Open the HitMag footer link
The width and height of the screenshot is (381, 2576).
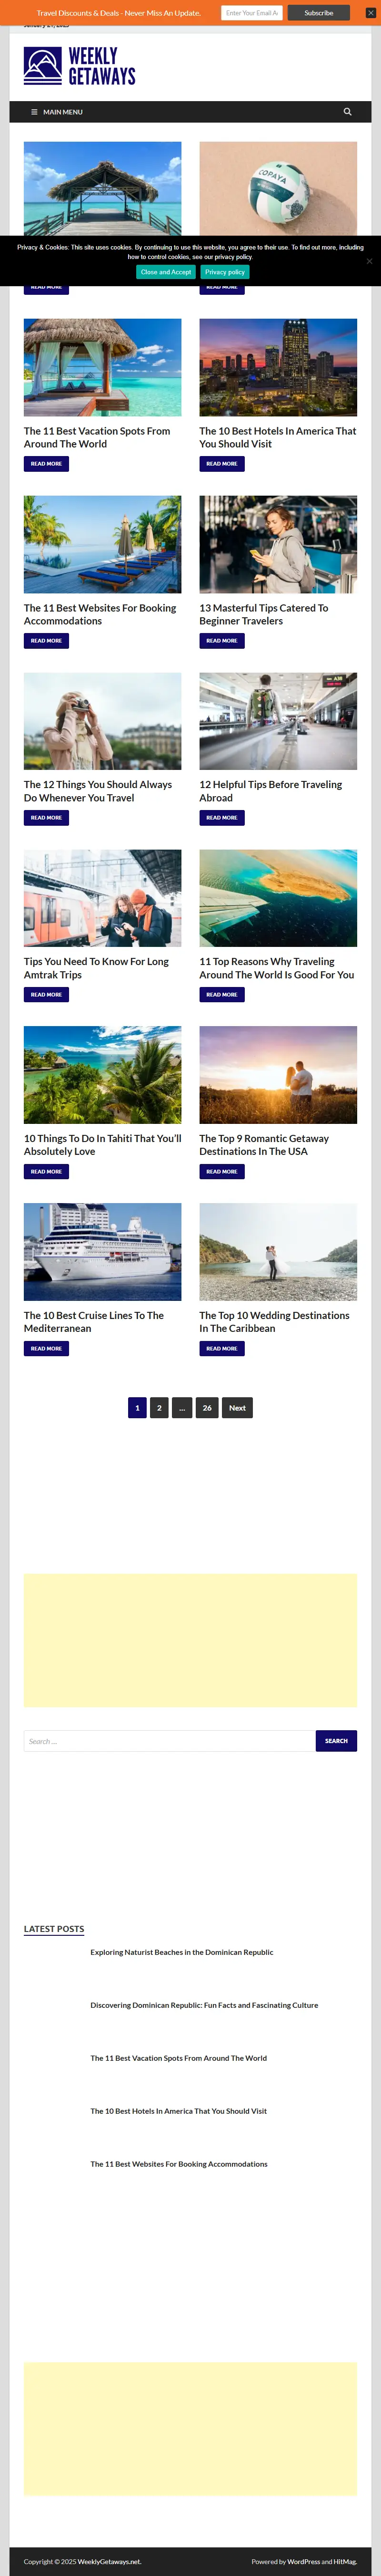pos(345,2561)
